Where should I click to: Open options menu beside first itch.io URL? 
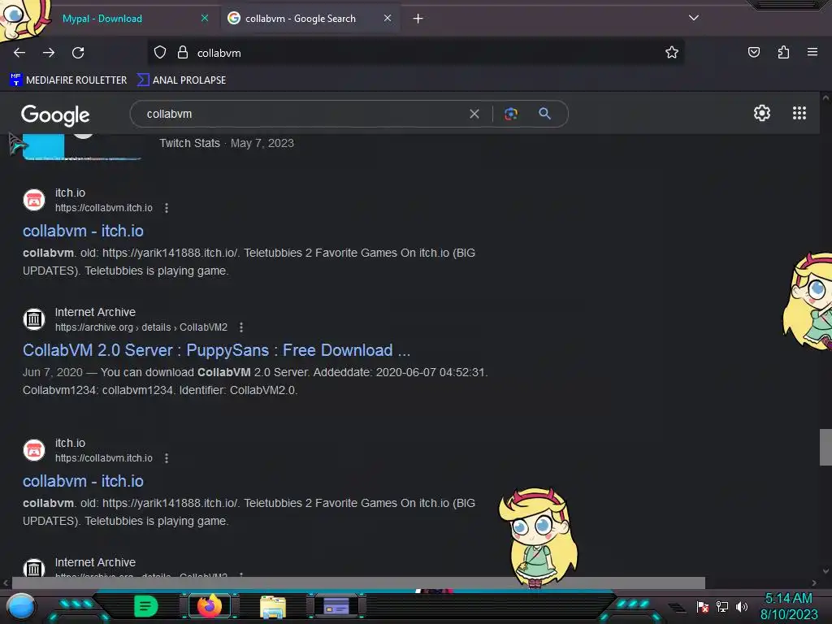(x=166, y=208)
